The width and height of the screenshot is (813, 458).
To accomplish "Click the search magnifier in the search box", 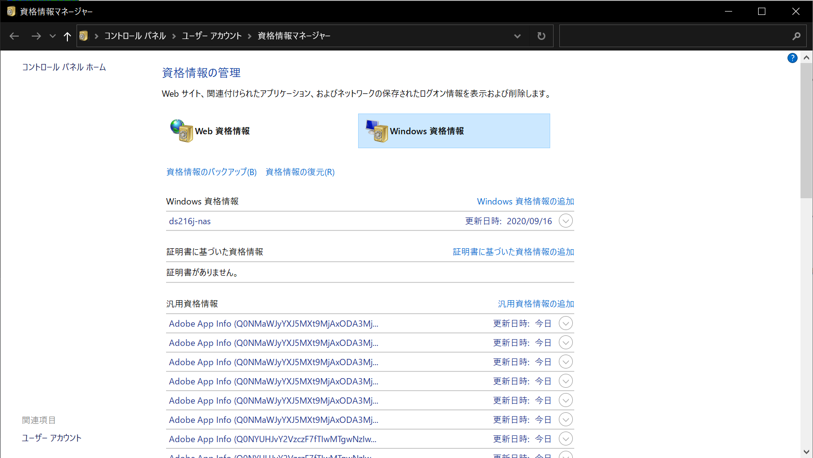I will pyautogui.click(x=795, y=36).
